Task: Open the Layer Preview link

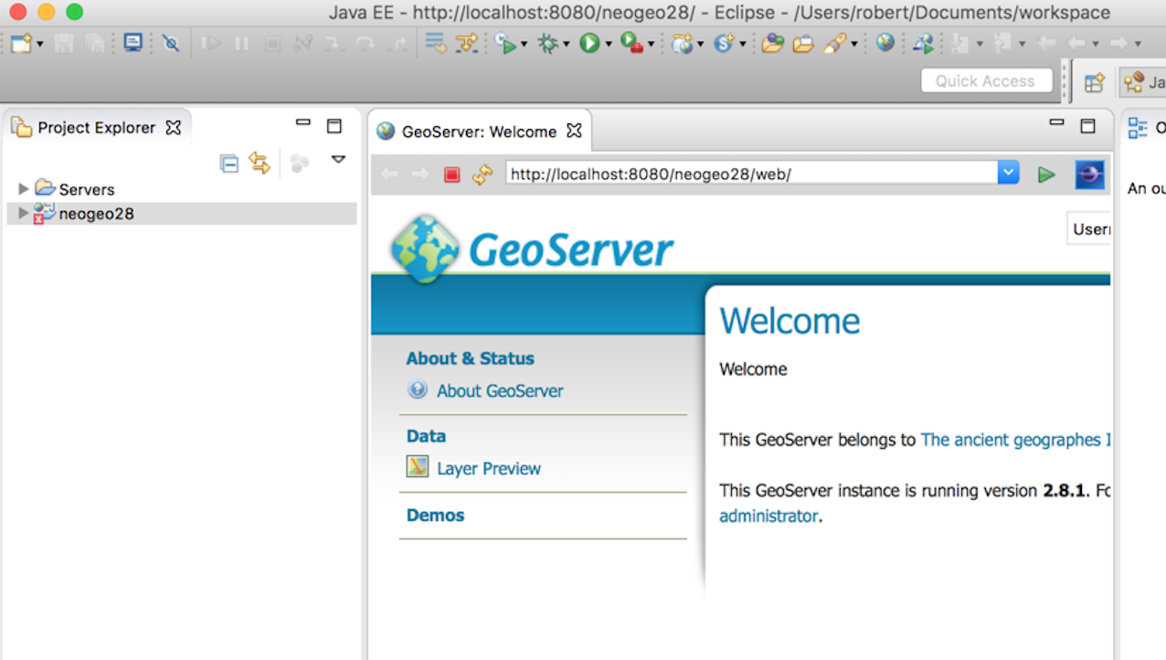Action: pos(489,469)
